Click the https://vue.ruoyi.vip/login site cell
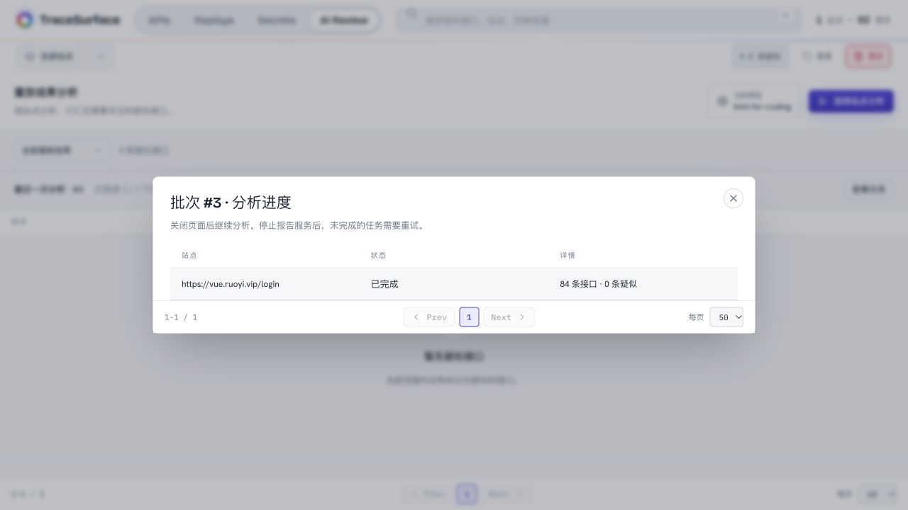 pos(265,284)
